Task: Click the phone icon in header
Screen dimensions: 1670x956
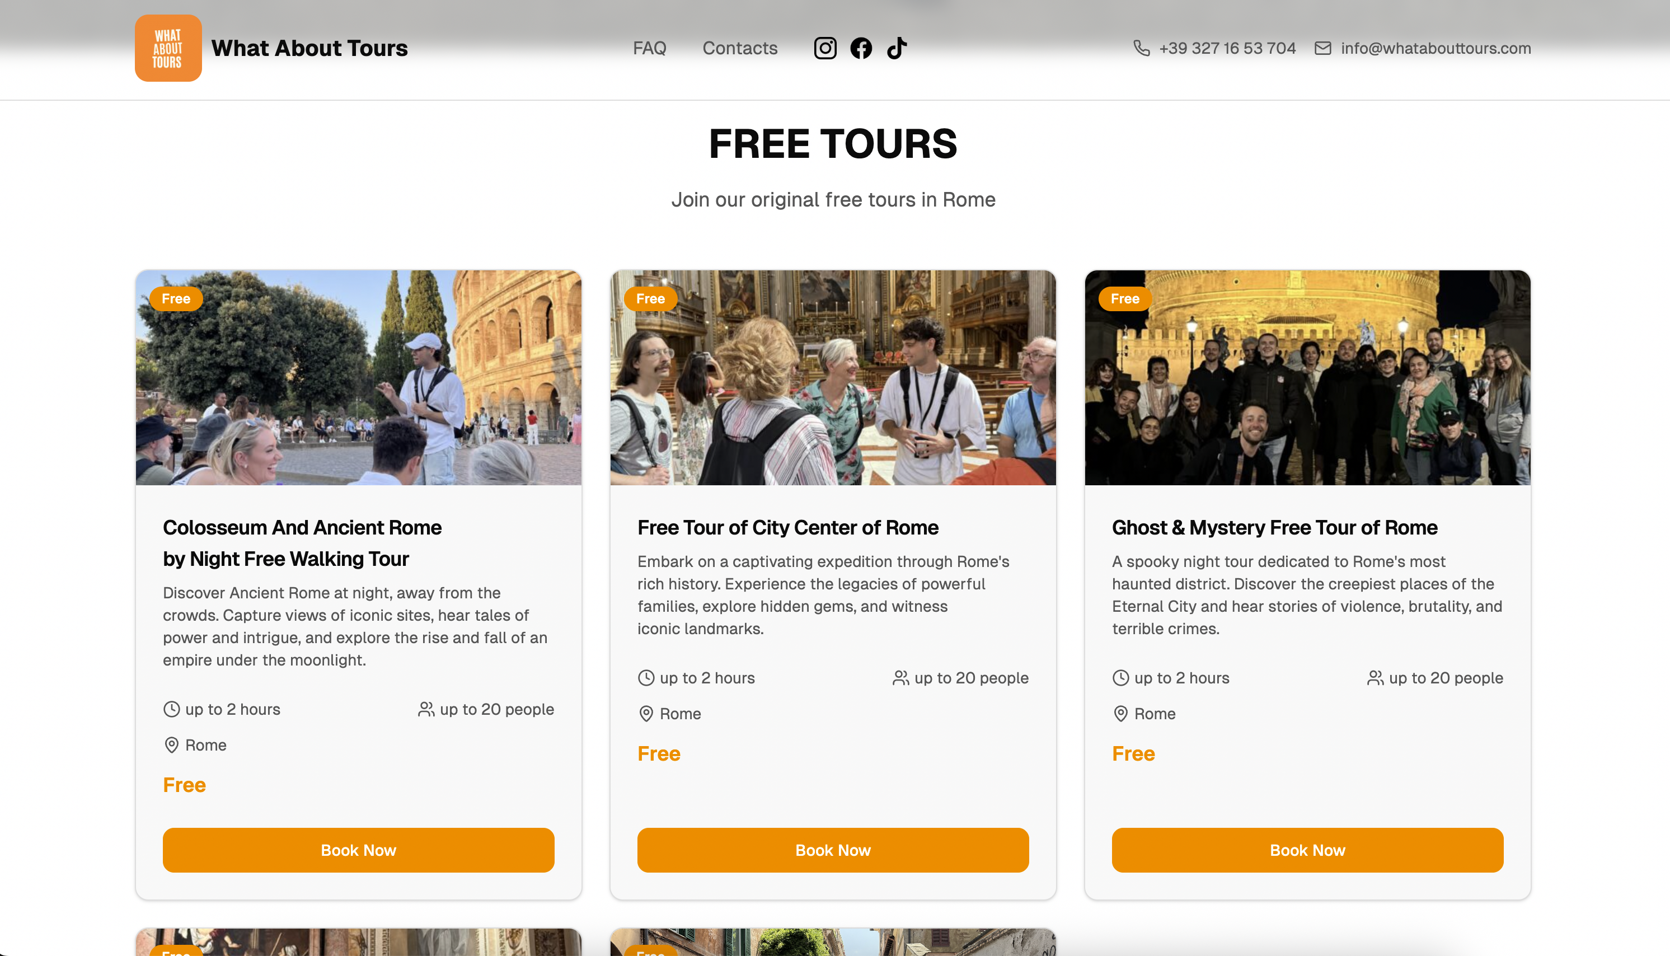Action: [x=1142, y=48]
